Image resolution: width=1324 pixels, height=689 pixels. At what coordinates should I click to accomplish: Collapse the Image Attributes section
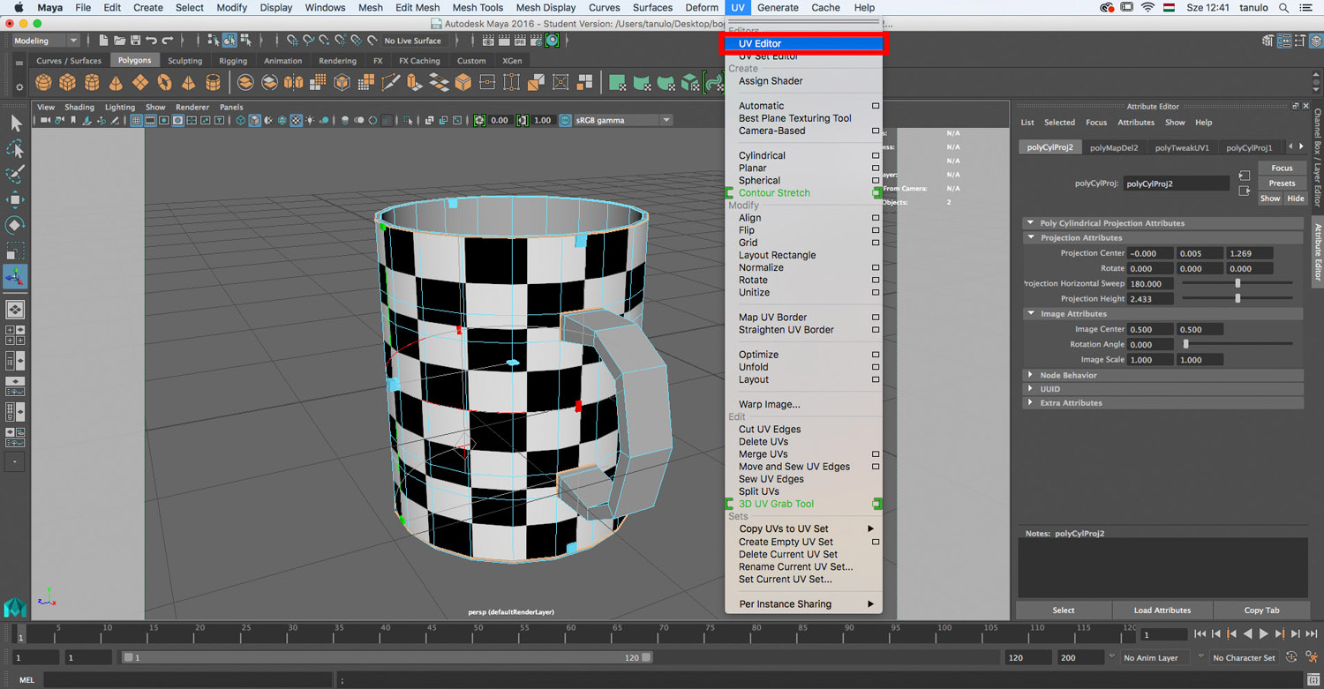[x=1030, y=314]
